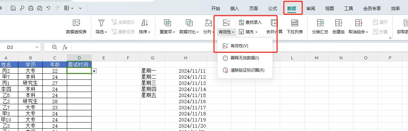Click the icon left of the printer
408x131 pixels.
pyautogui.click(x=22, y=8)
